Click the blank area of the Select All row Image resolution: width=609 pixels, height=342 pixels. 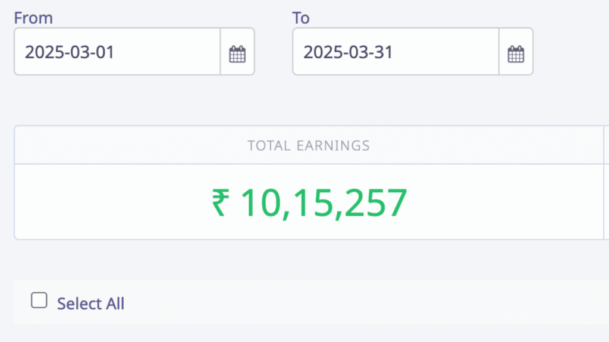pos(357,303)
